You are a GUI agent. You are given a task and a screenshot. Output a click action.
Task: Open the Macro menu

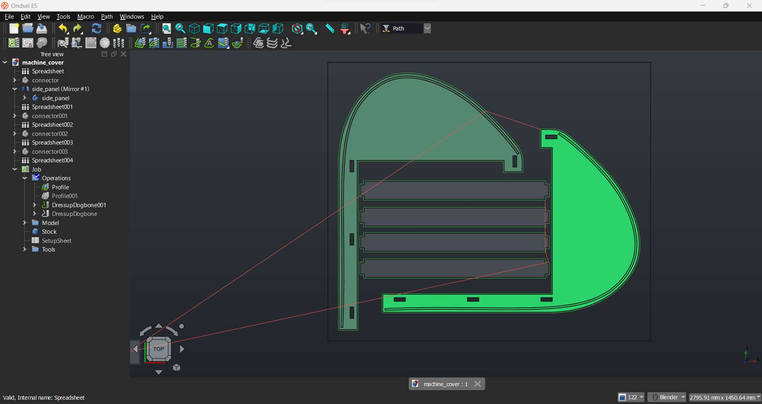click(x=85, y=17)
